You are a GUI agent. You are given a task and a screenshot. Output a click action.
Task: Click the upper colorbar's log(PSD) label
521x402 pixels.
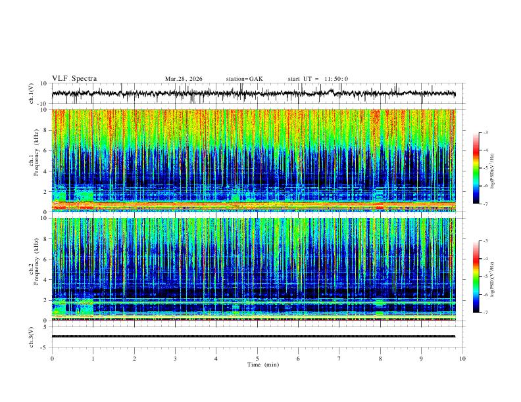pos(493,171)
